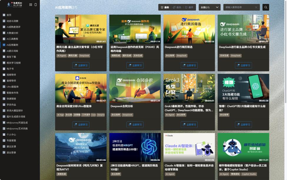Expand the 全部(27) category dropdown
This screenshot has width=287, height=180.
(209, 7)
